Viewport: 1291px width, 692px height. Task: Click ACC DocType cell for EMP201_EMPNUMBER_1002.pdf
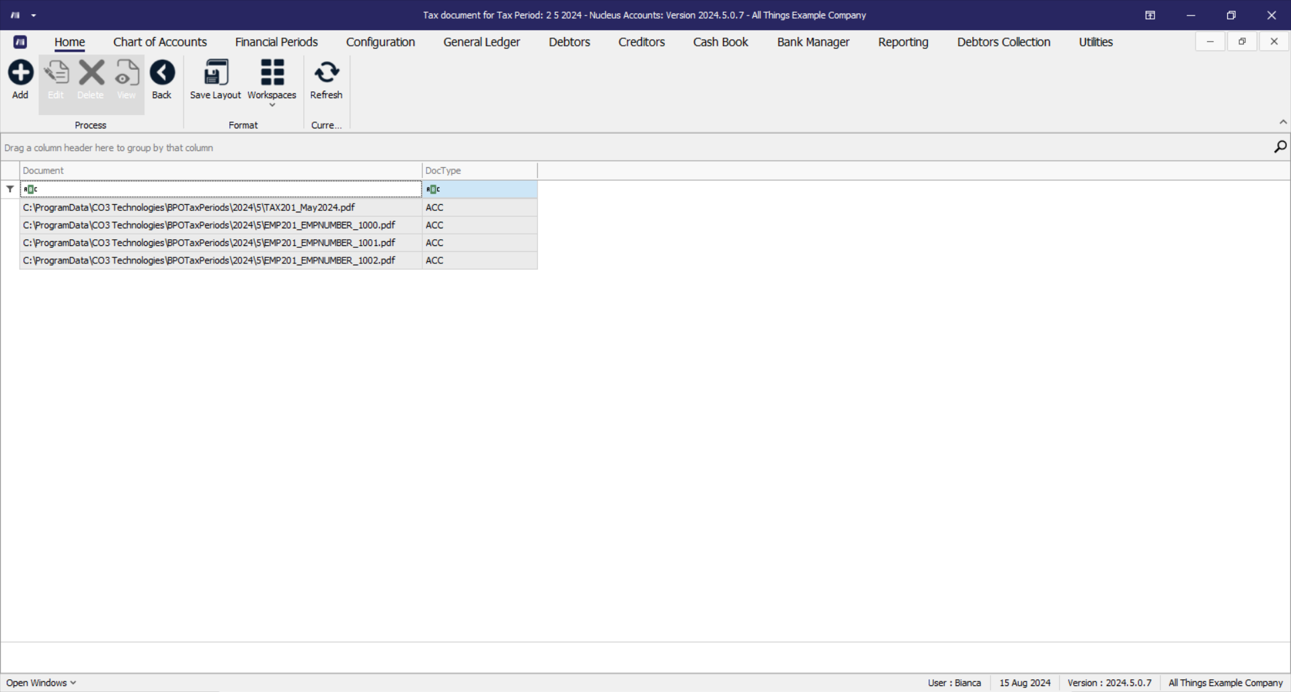pos(479,260)
